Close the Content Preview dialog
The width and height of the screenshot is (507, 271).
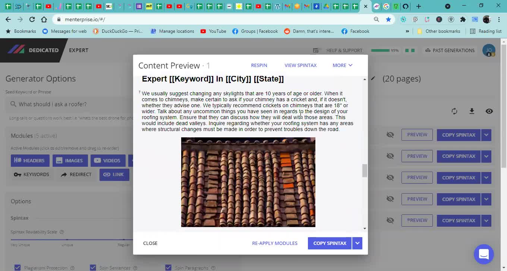tap(150, 243)
